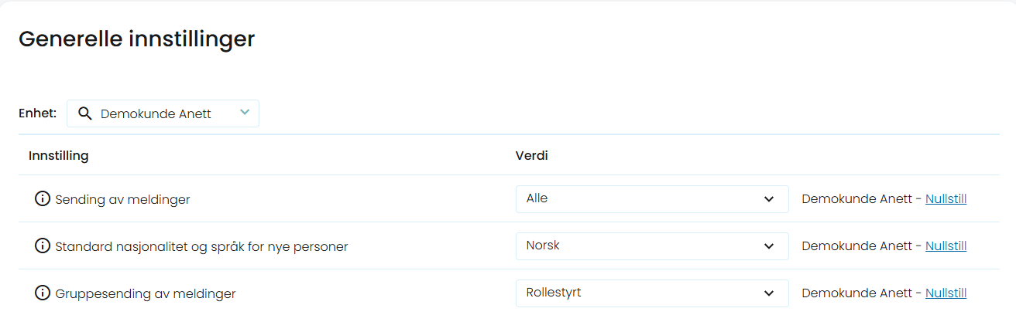1016x315 pixels.
Task: Click info icon beside Gruppesending av meldinger
Action: click(x=43, y=293)
